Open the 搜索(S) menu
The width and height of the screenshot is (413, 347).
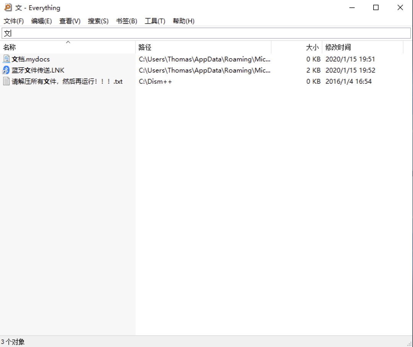pyautogui.click(x=98, y=21)
